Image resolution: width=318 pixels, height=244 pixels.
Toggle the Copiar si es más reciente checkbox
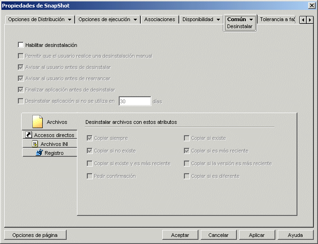(187, 151)
